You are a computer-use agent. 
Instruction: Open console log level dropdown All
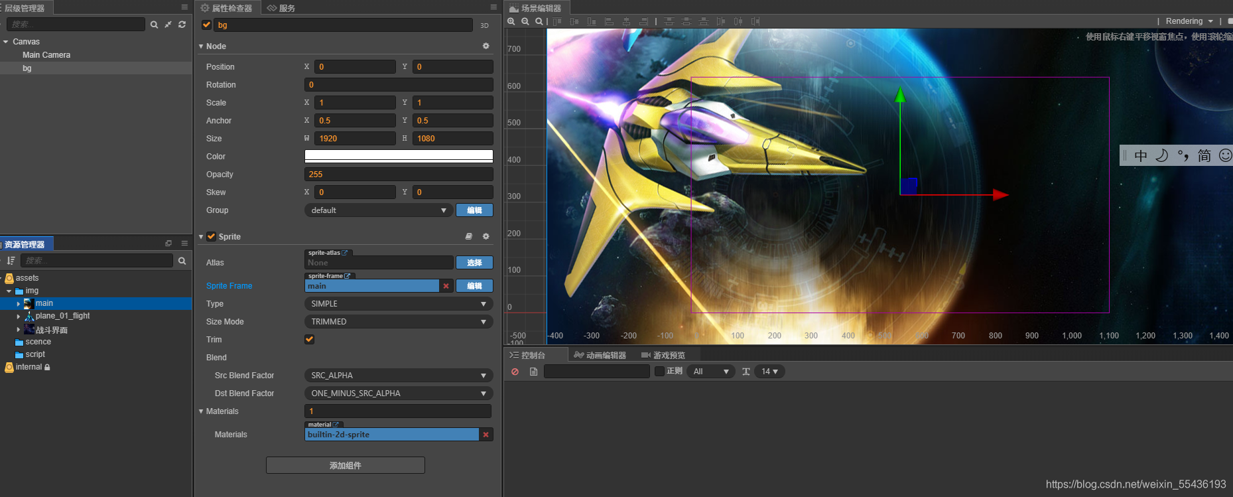tap(711, 372)
